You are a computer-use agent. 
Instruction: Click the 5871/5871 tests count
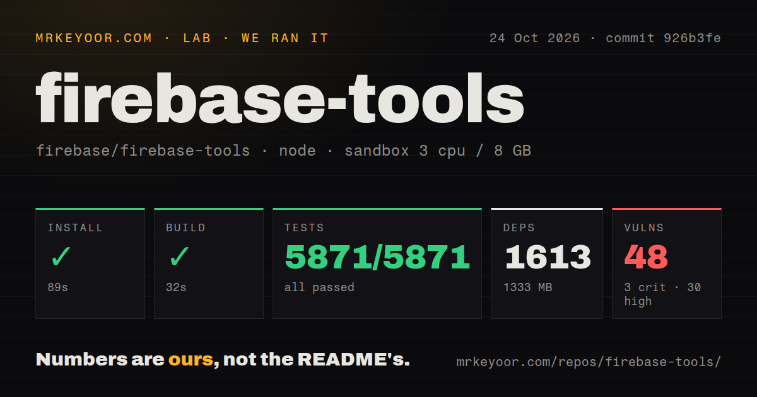(x=377, y=257)
